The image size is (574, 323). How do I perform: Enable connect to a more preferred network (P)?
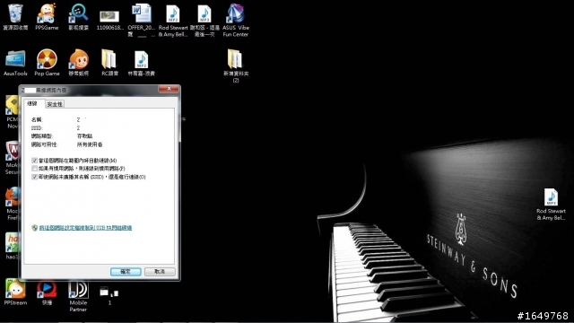coord(34,169)
